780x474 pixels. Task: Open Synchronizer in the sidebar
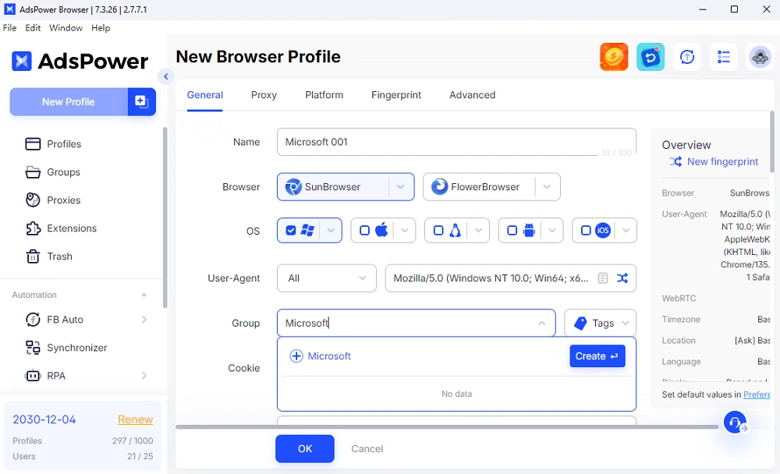pyautogui.click(x=76, y=348)
